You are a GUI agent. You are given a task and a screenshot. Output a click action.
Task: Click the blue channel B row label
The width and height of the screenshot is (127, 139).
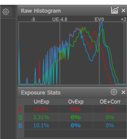coord(20,126)
